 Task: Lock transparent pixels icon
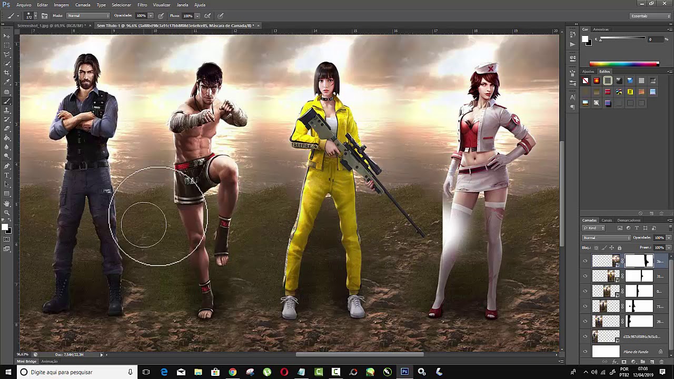coord(597,248)
